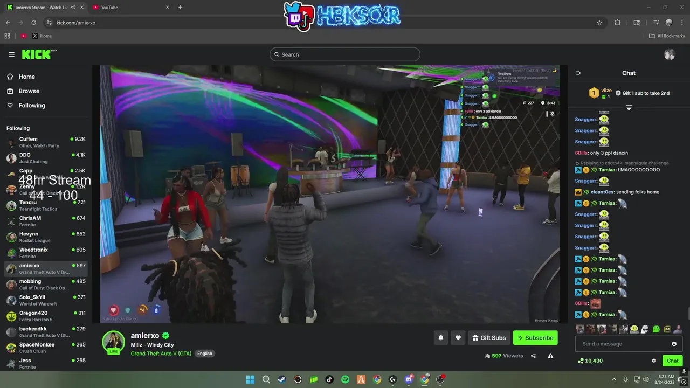Viewport: 690px width, 388px height.
Task: Click the KICK logo
Action: 39,54
